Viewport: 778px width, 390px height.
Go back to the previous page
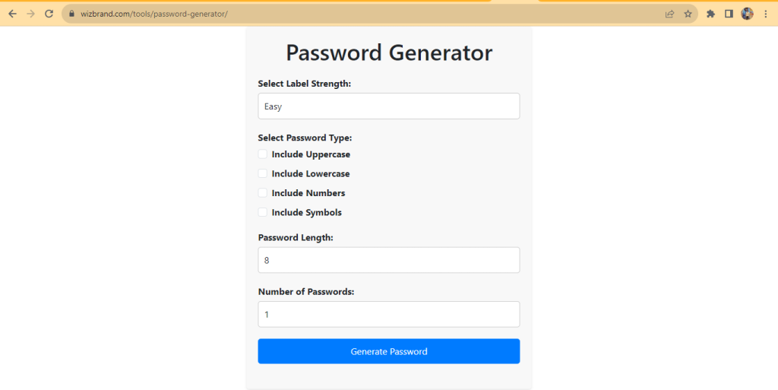click(12, 14)
